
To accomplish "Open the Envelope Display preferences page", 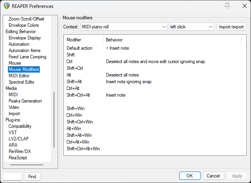I will [24, 38].
